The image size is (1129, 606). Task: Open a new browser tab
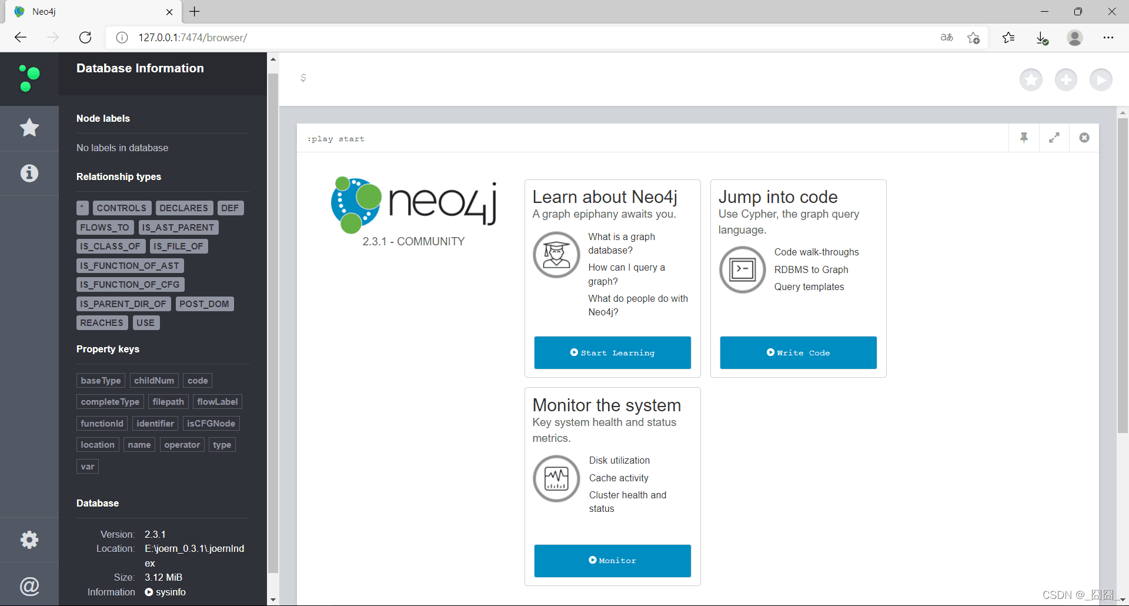pyautogui.click(x=195, y=11)
